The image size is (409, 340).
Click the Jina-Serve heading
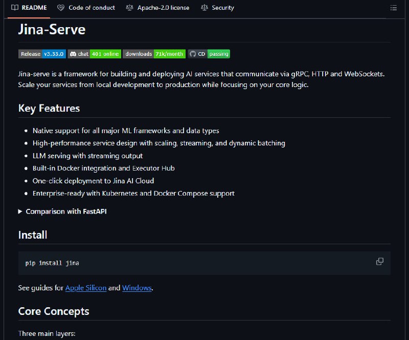52,29
